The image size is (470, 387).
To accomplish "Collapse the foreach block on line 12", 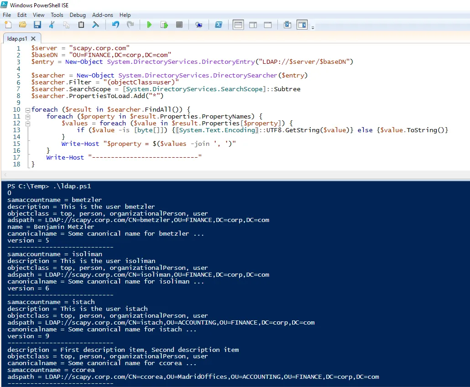I will point(27,124).
